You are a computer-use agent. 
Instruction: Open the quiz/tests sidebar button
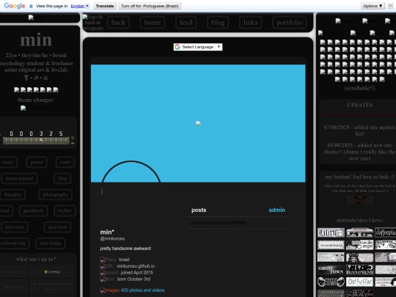click(x=57, y=227)
